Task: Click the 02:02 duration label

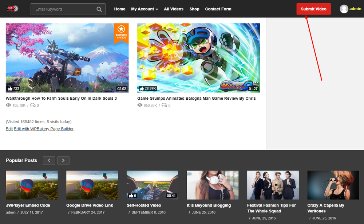Action: click(122, 89)
